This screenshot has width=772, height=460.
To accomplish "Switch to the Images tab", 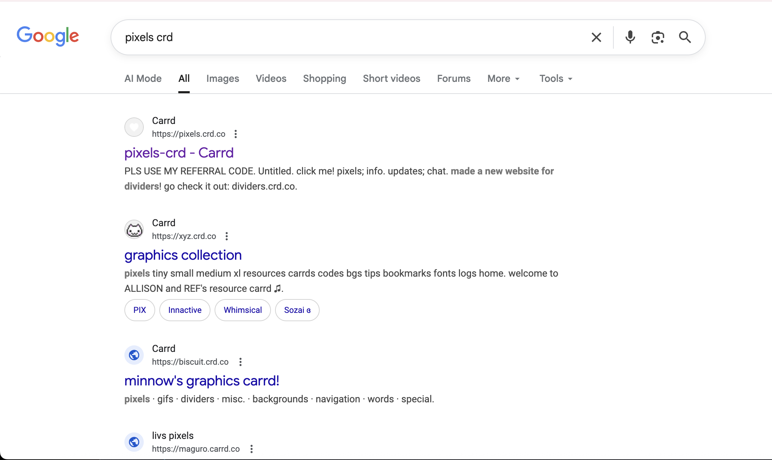I will pos(223,78).
